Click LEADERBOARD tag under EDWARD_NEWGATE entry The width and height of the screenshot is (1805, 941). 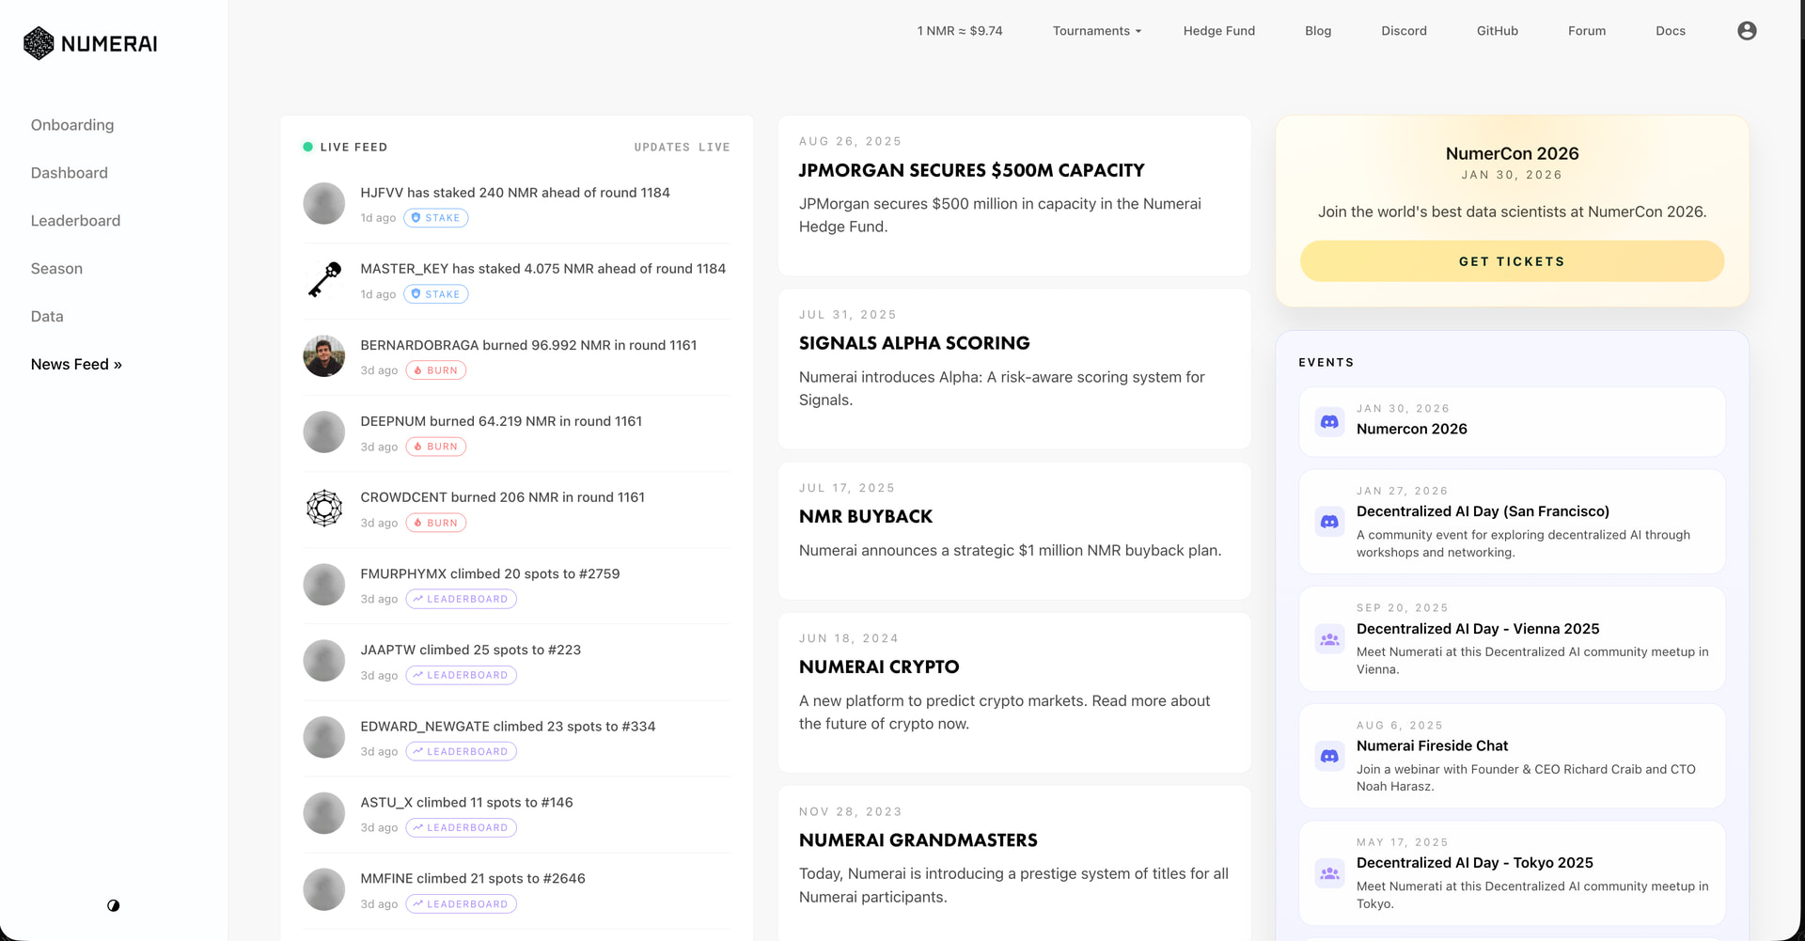point(462,751)
